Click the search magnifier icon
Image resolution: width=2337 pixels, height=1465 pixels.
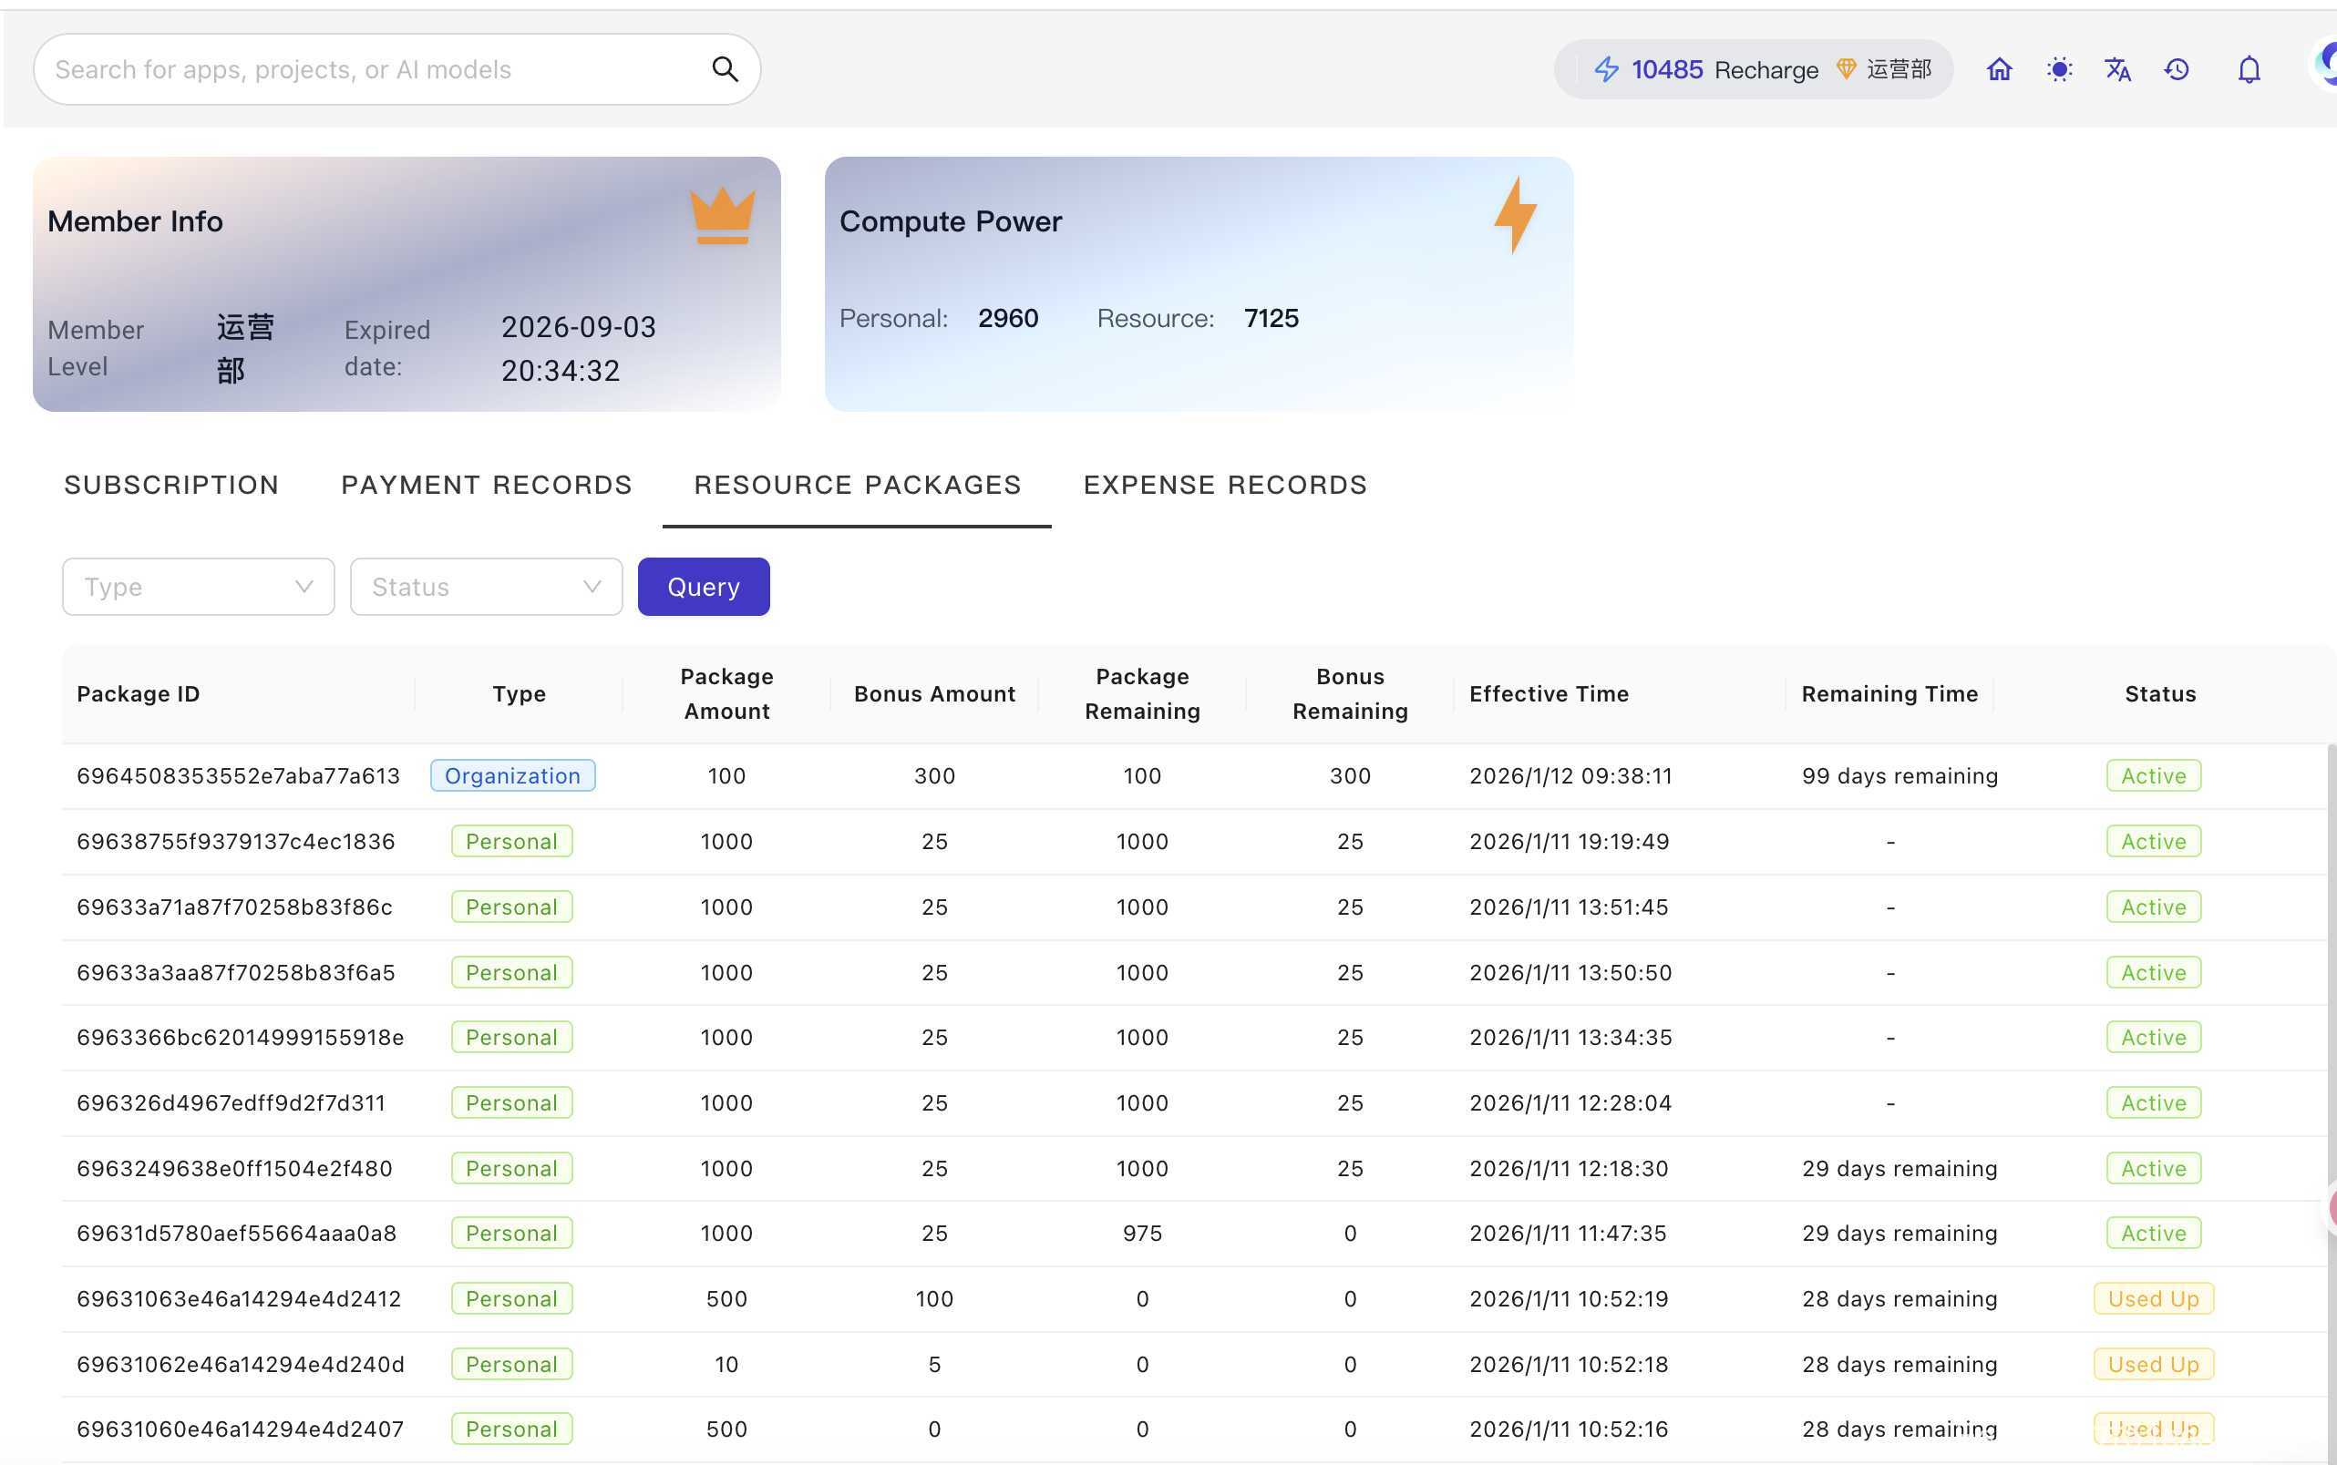tap(725, 69)
